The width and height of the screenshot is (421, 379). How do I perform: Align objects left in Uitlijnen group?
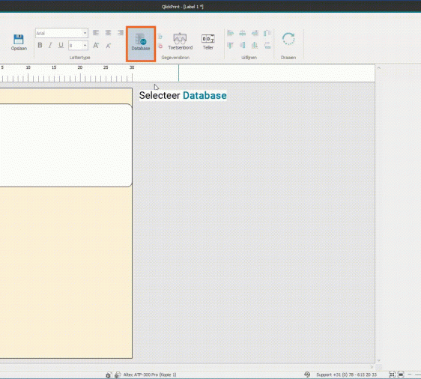coord(230,33)
